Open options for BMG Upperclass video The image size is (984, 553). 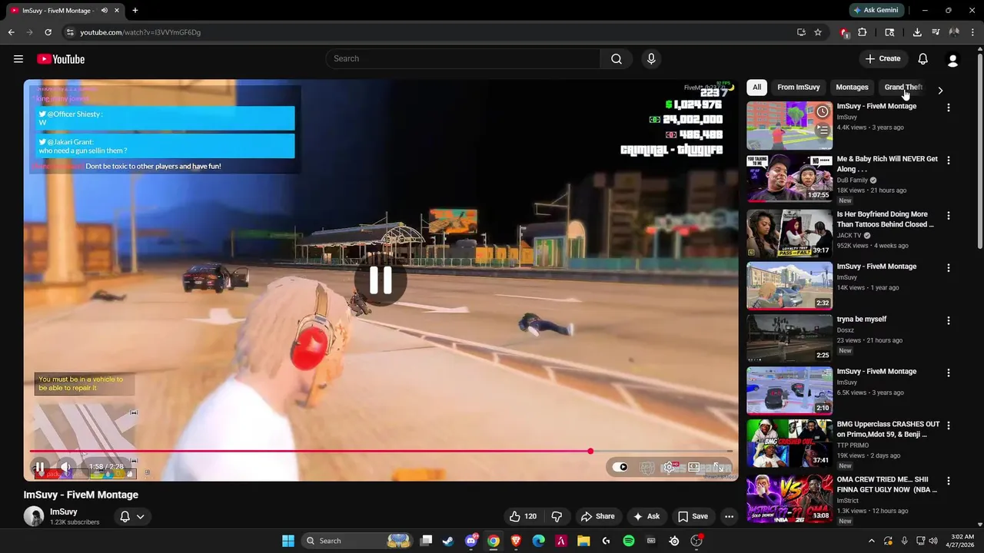[948, 426]
